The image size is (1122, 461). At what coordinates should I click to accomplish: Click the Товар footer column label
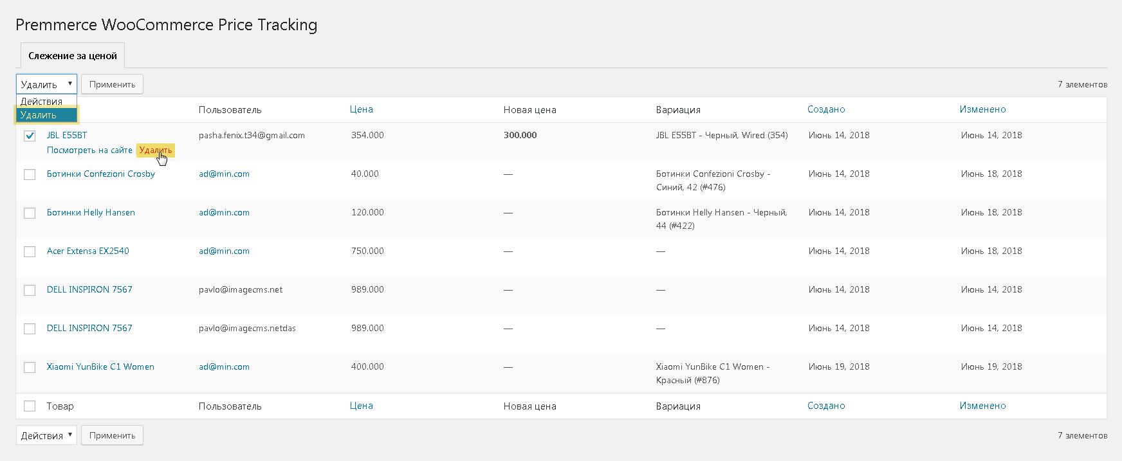click(60, 406)
